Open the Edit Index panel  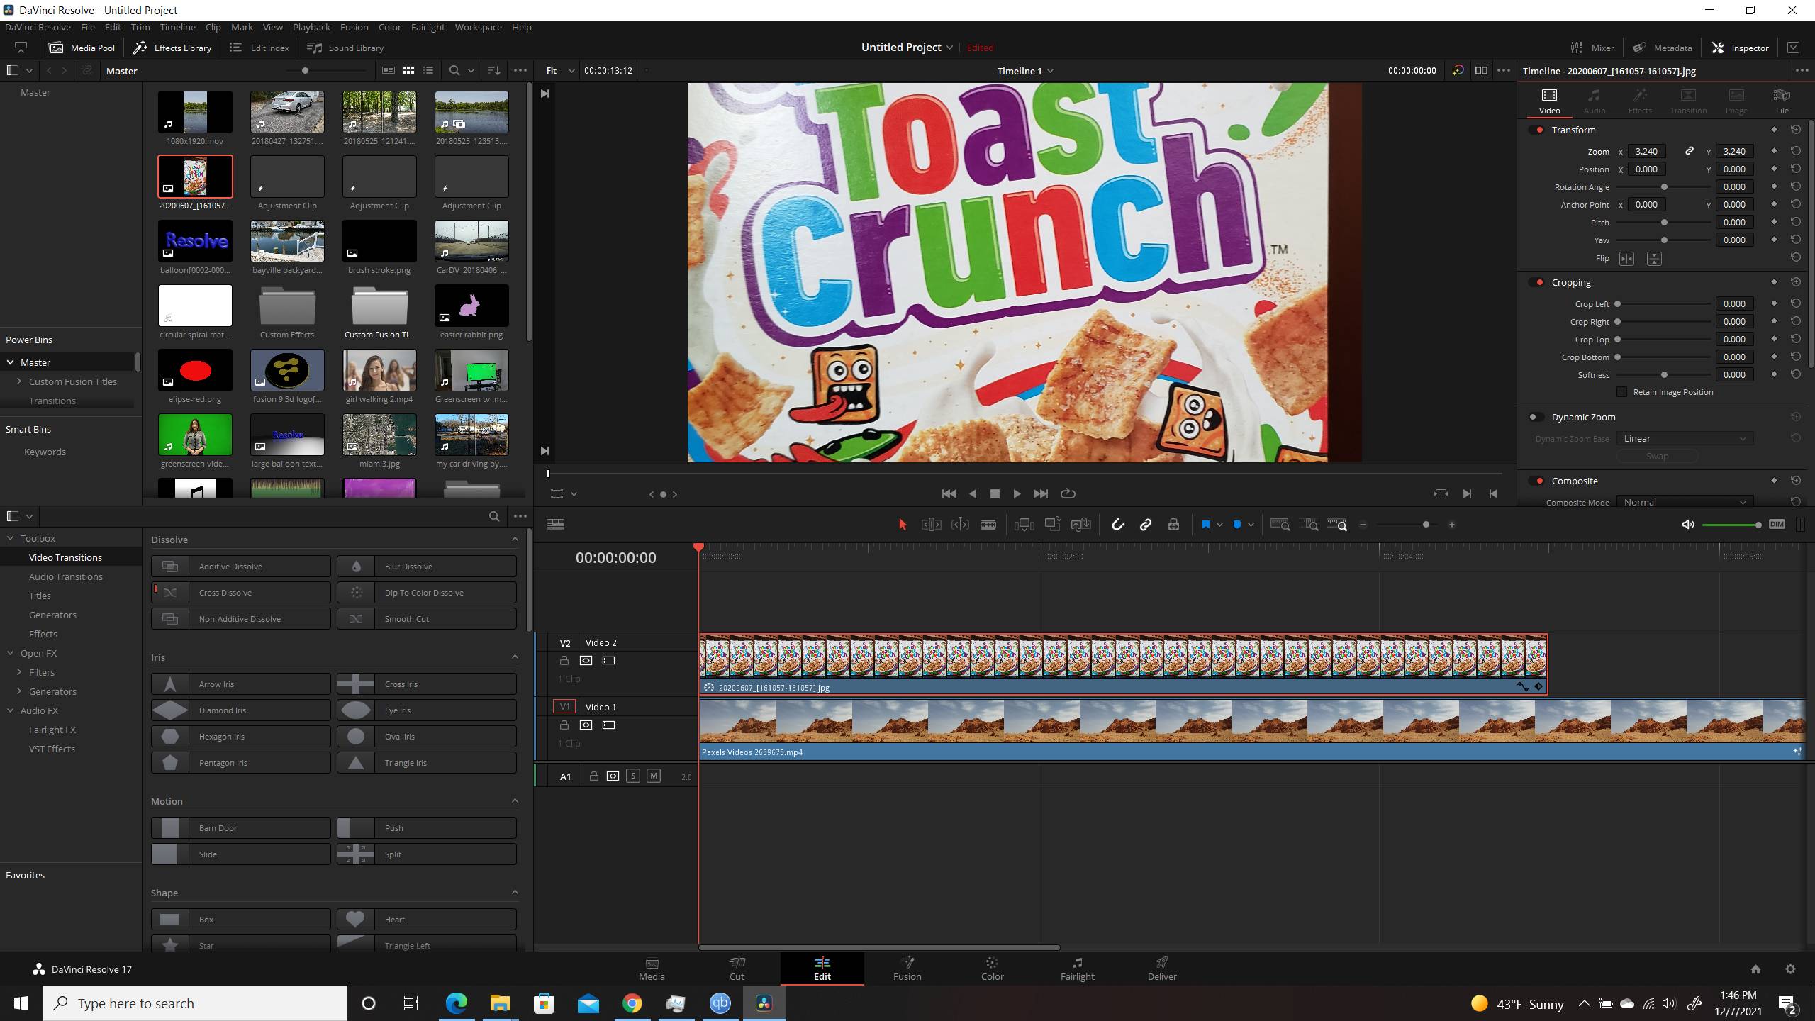point(259,48)
